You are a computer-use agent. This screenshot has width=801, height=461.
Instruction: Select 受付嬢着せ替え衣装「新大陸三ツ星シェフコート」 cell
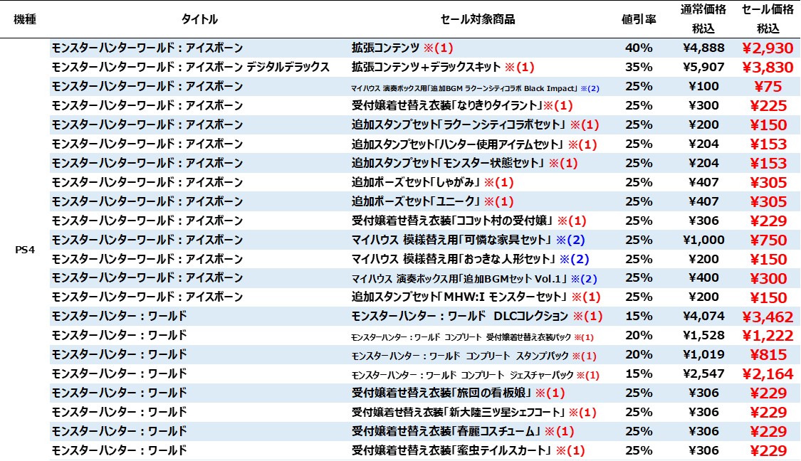click(474, 412)
